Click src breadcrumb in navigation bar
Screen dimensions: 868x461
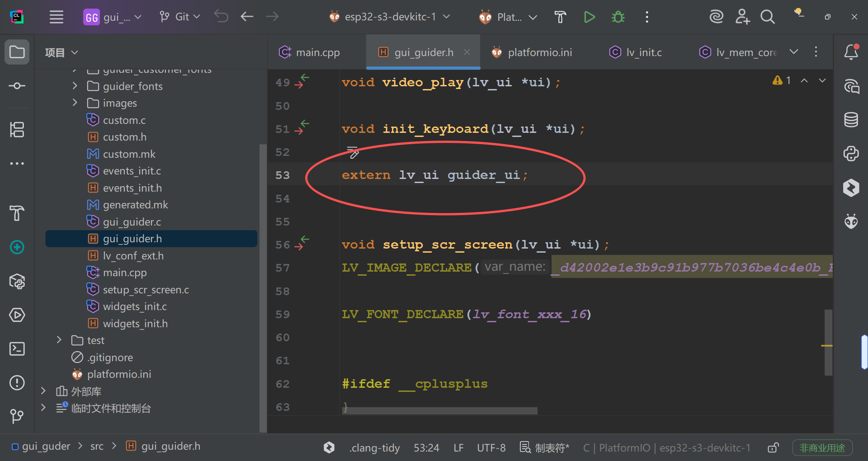(x=97, y=446)
